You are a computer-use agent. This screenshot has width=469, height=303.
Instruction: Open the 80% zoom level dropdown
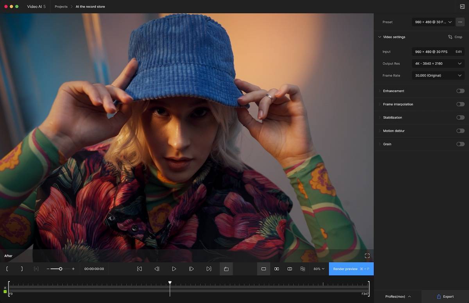pyautogui.click(x=319, y=269)
